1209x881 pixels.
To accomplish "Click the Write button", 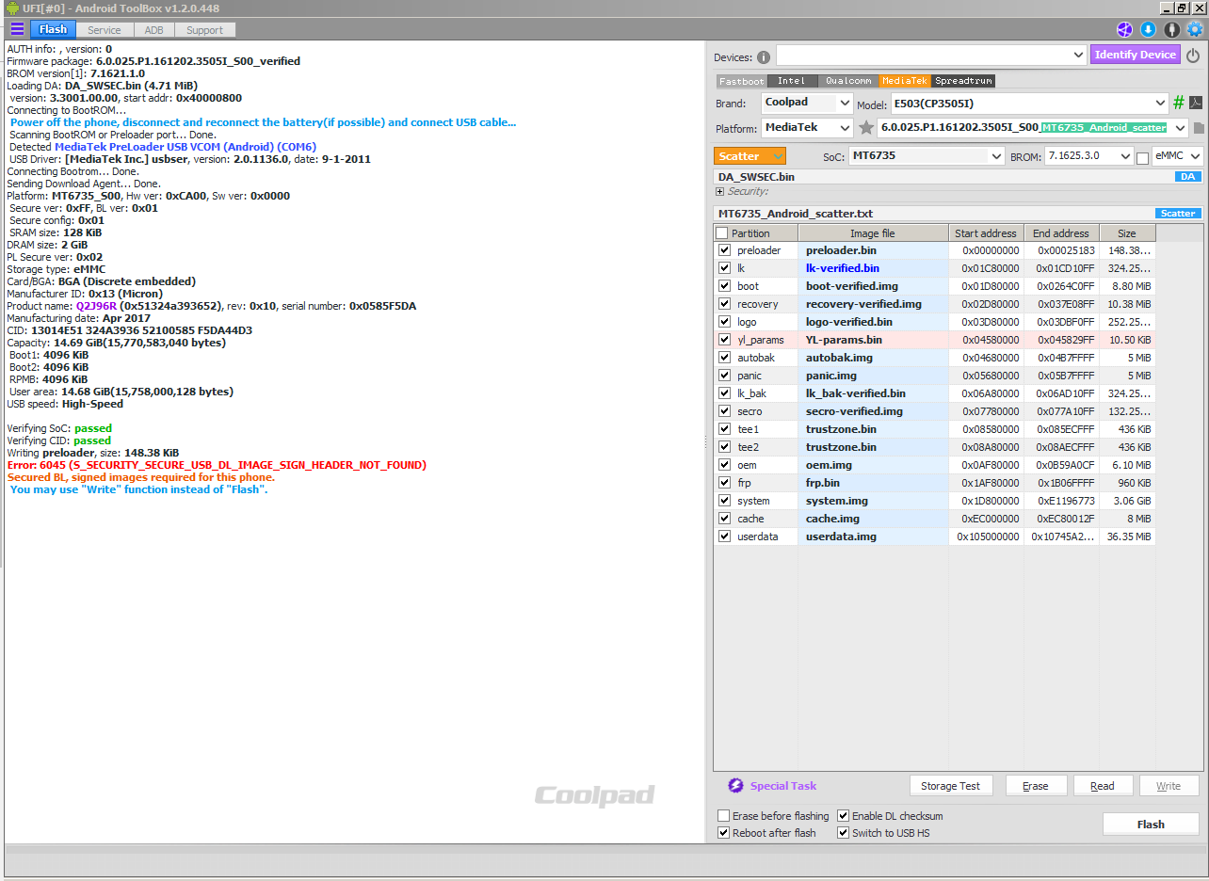I will pyautogui.click(x=1169, y=786).
